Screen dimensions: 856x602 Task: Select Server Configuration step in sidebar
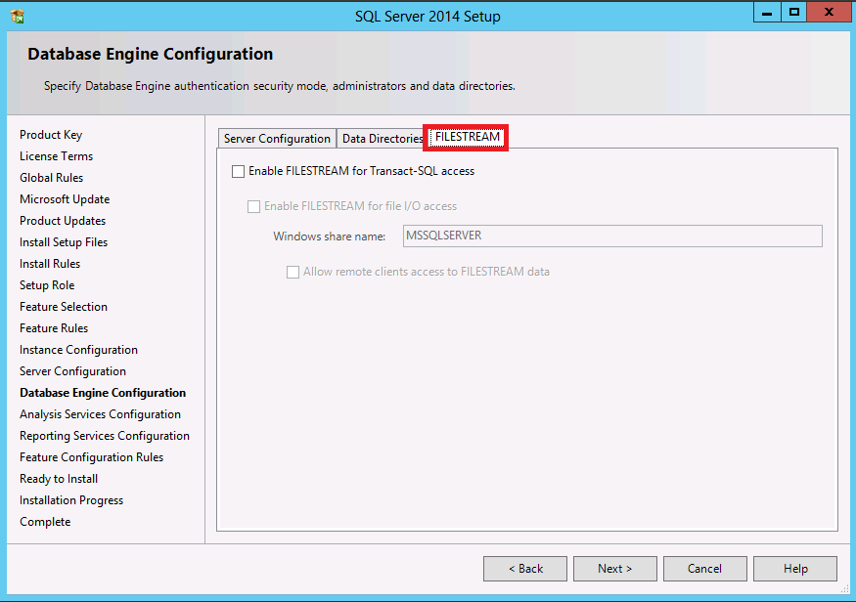tap(72, 371)
